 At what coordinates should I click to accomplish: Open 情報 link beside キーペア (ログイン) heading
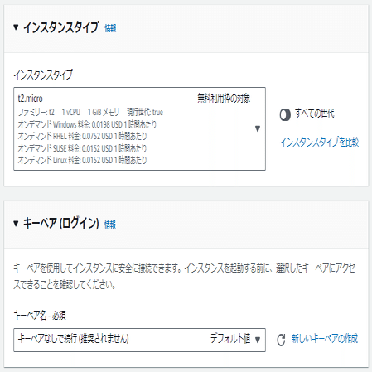pos(110,225)
